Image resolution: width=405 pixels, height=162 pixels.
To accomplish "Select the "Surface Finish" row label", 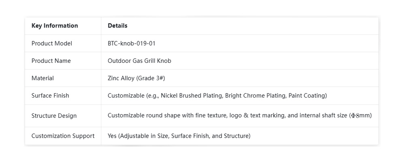I will pos(50,96).
